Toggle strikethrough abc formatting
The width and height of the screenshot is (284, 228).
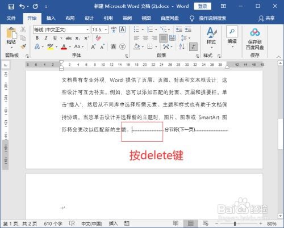(68, 38)
